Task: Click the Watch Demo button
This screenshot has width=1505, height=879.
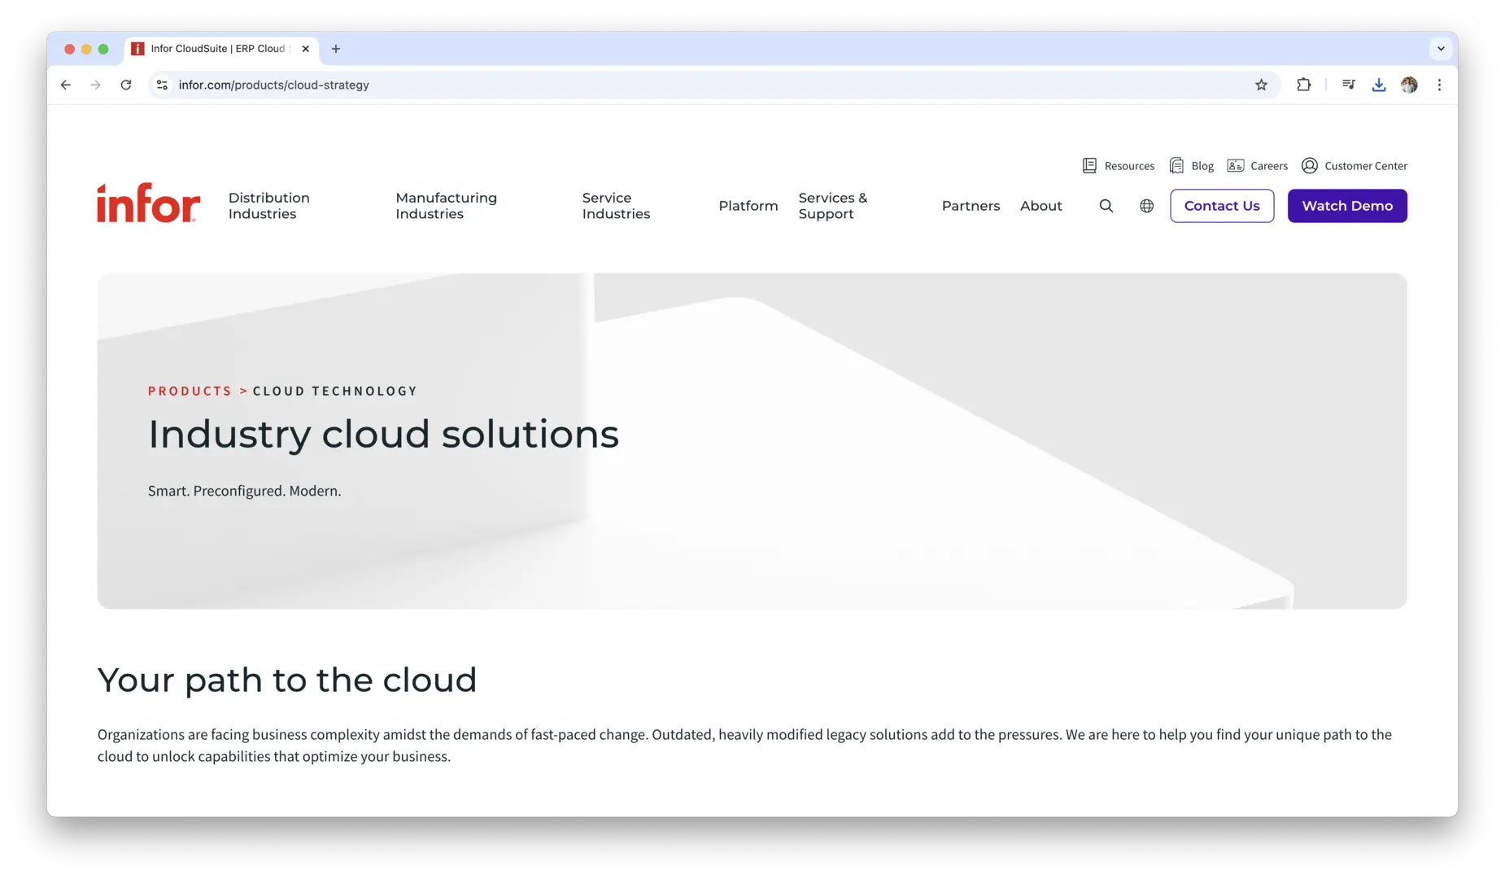Action: [x=1347, y=206]
